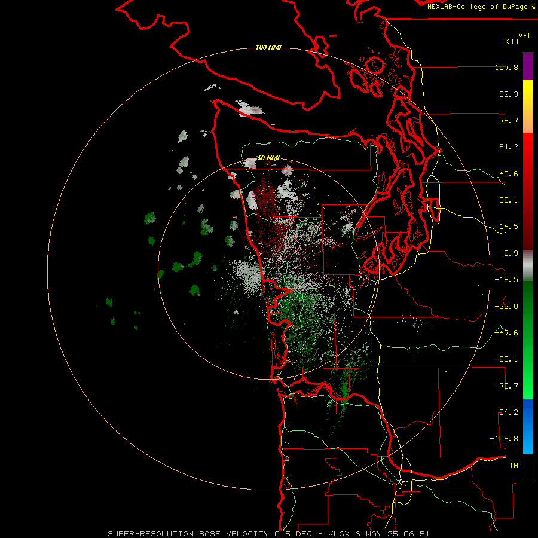
Task: Click the -16.5 velocity legend value
Action: [x=506, y=280]
